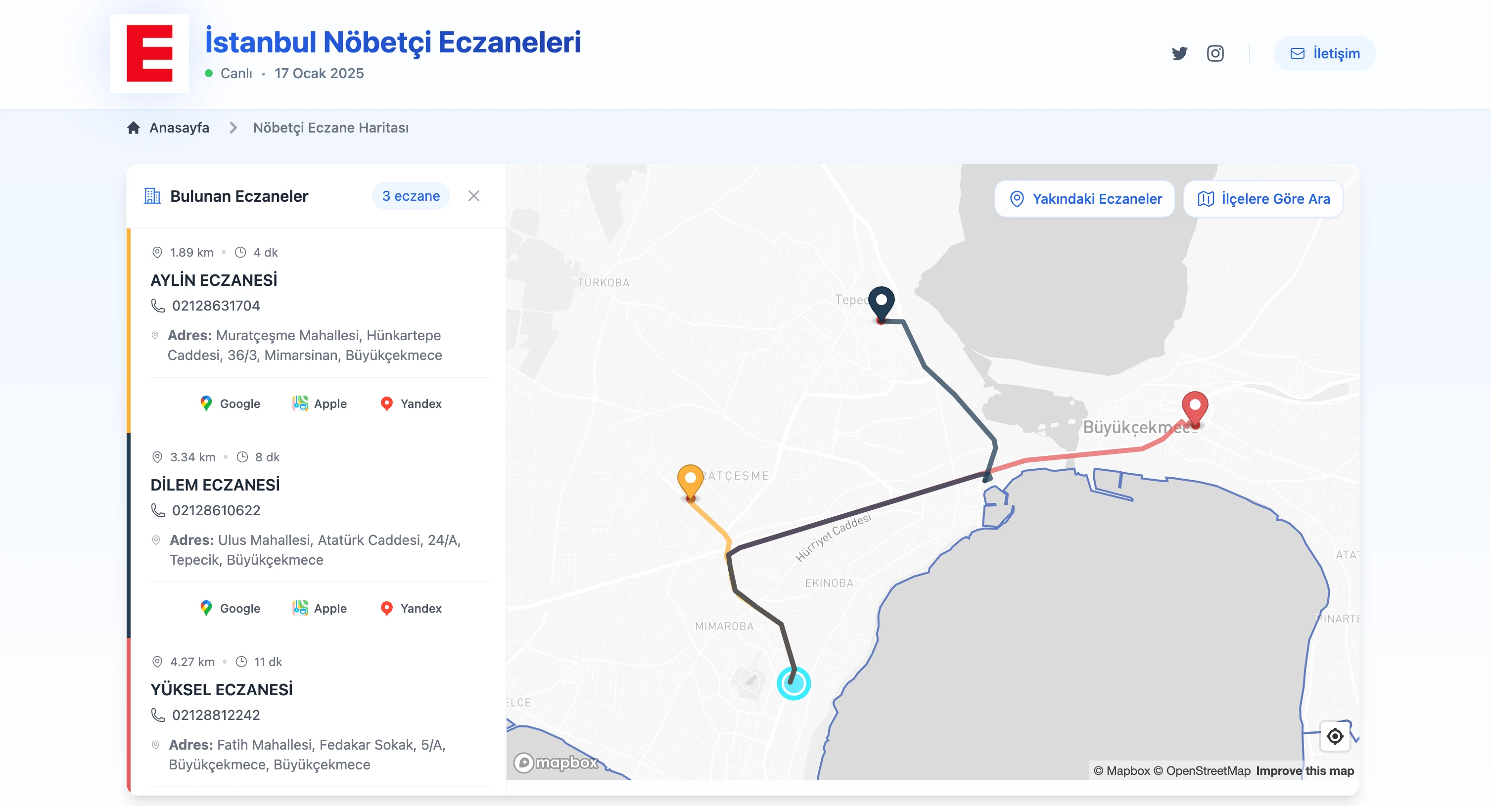Viewport: 1491px width, 806px height.
Task: Click the geolocation button on the map
Action: (x=1335, y=735)
